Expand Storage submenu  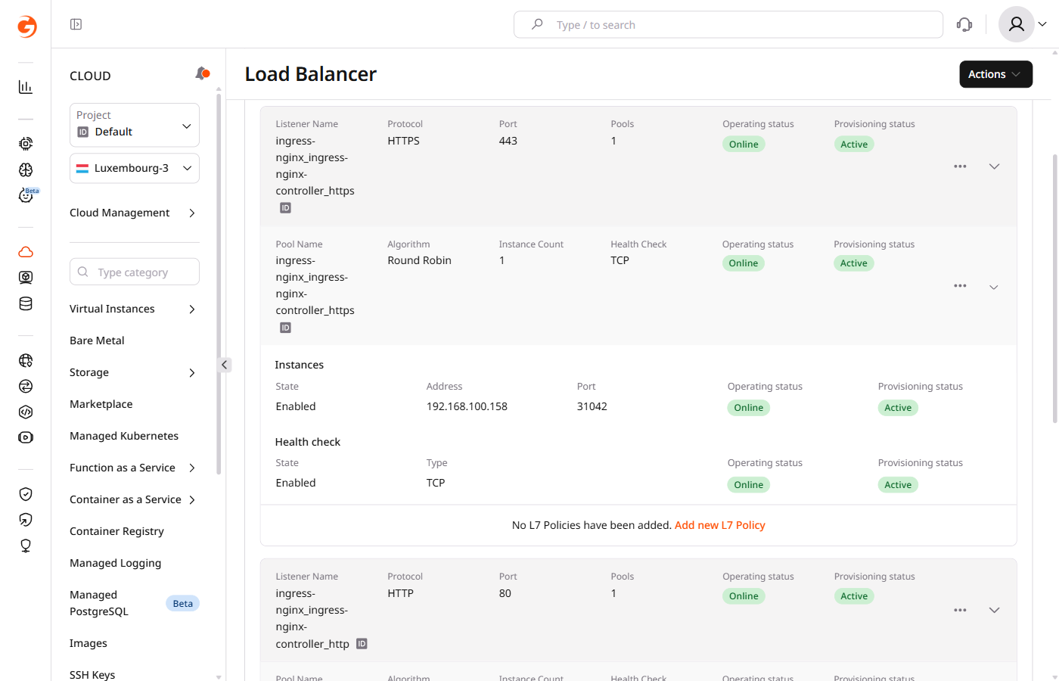point(133,372)
